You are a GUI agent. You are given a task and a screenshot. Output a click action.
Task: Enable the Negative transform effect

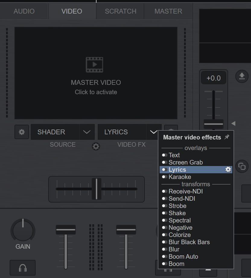tap(165, 228)
